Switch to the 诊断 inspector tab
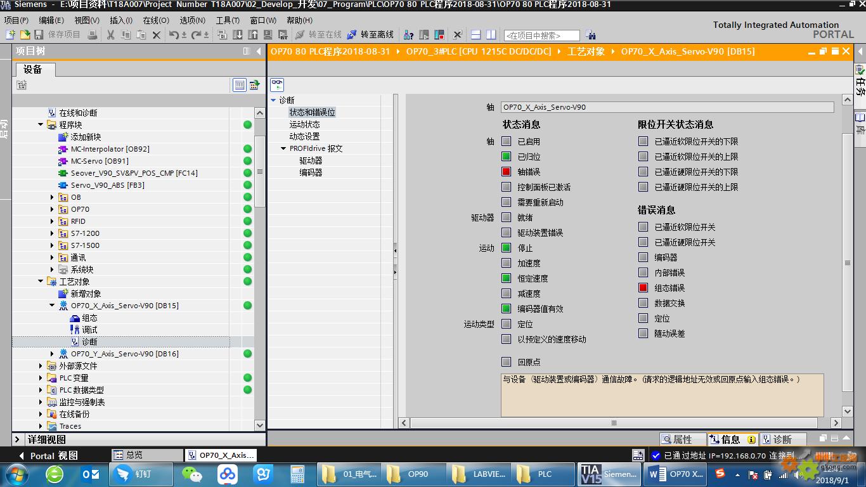The width and height of the screenshot is (866, 487). (782, 439)
